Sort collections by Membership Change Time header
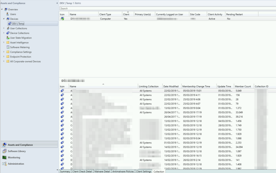This screenshot has width=276, height=173. pyautogui.click(x=199, y=86)
